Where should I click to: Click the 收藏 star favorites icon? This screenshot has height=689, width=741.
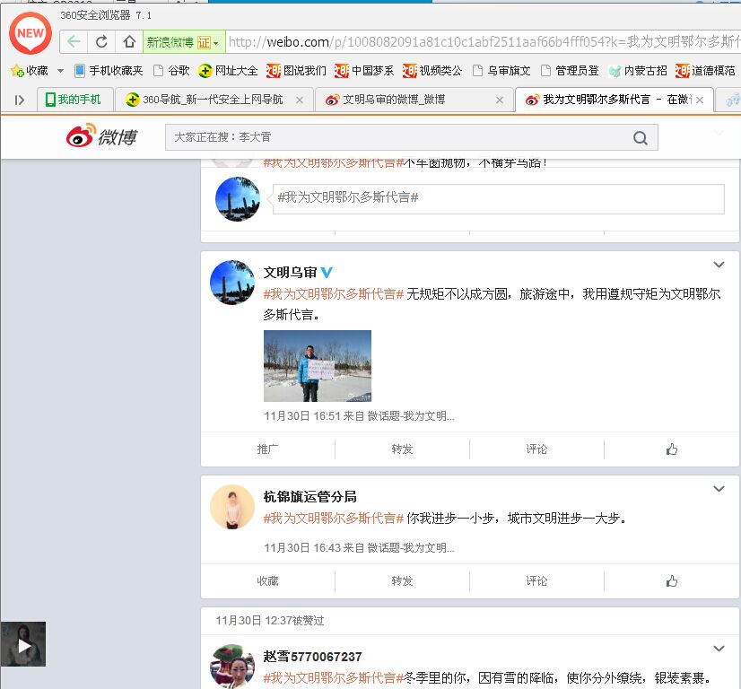click(17, 71)
